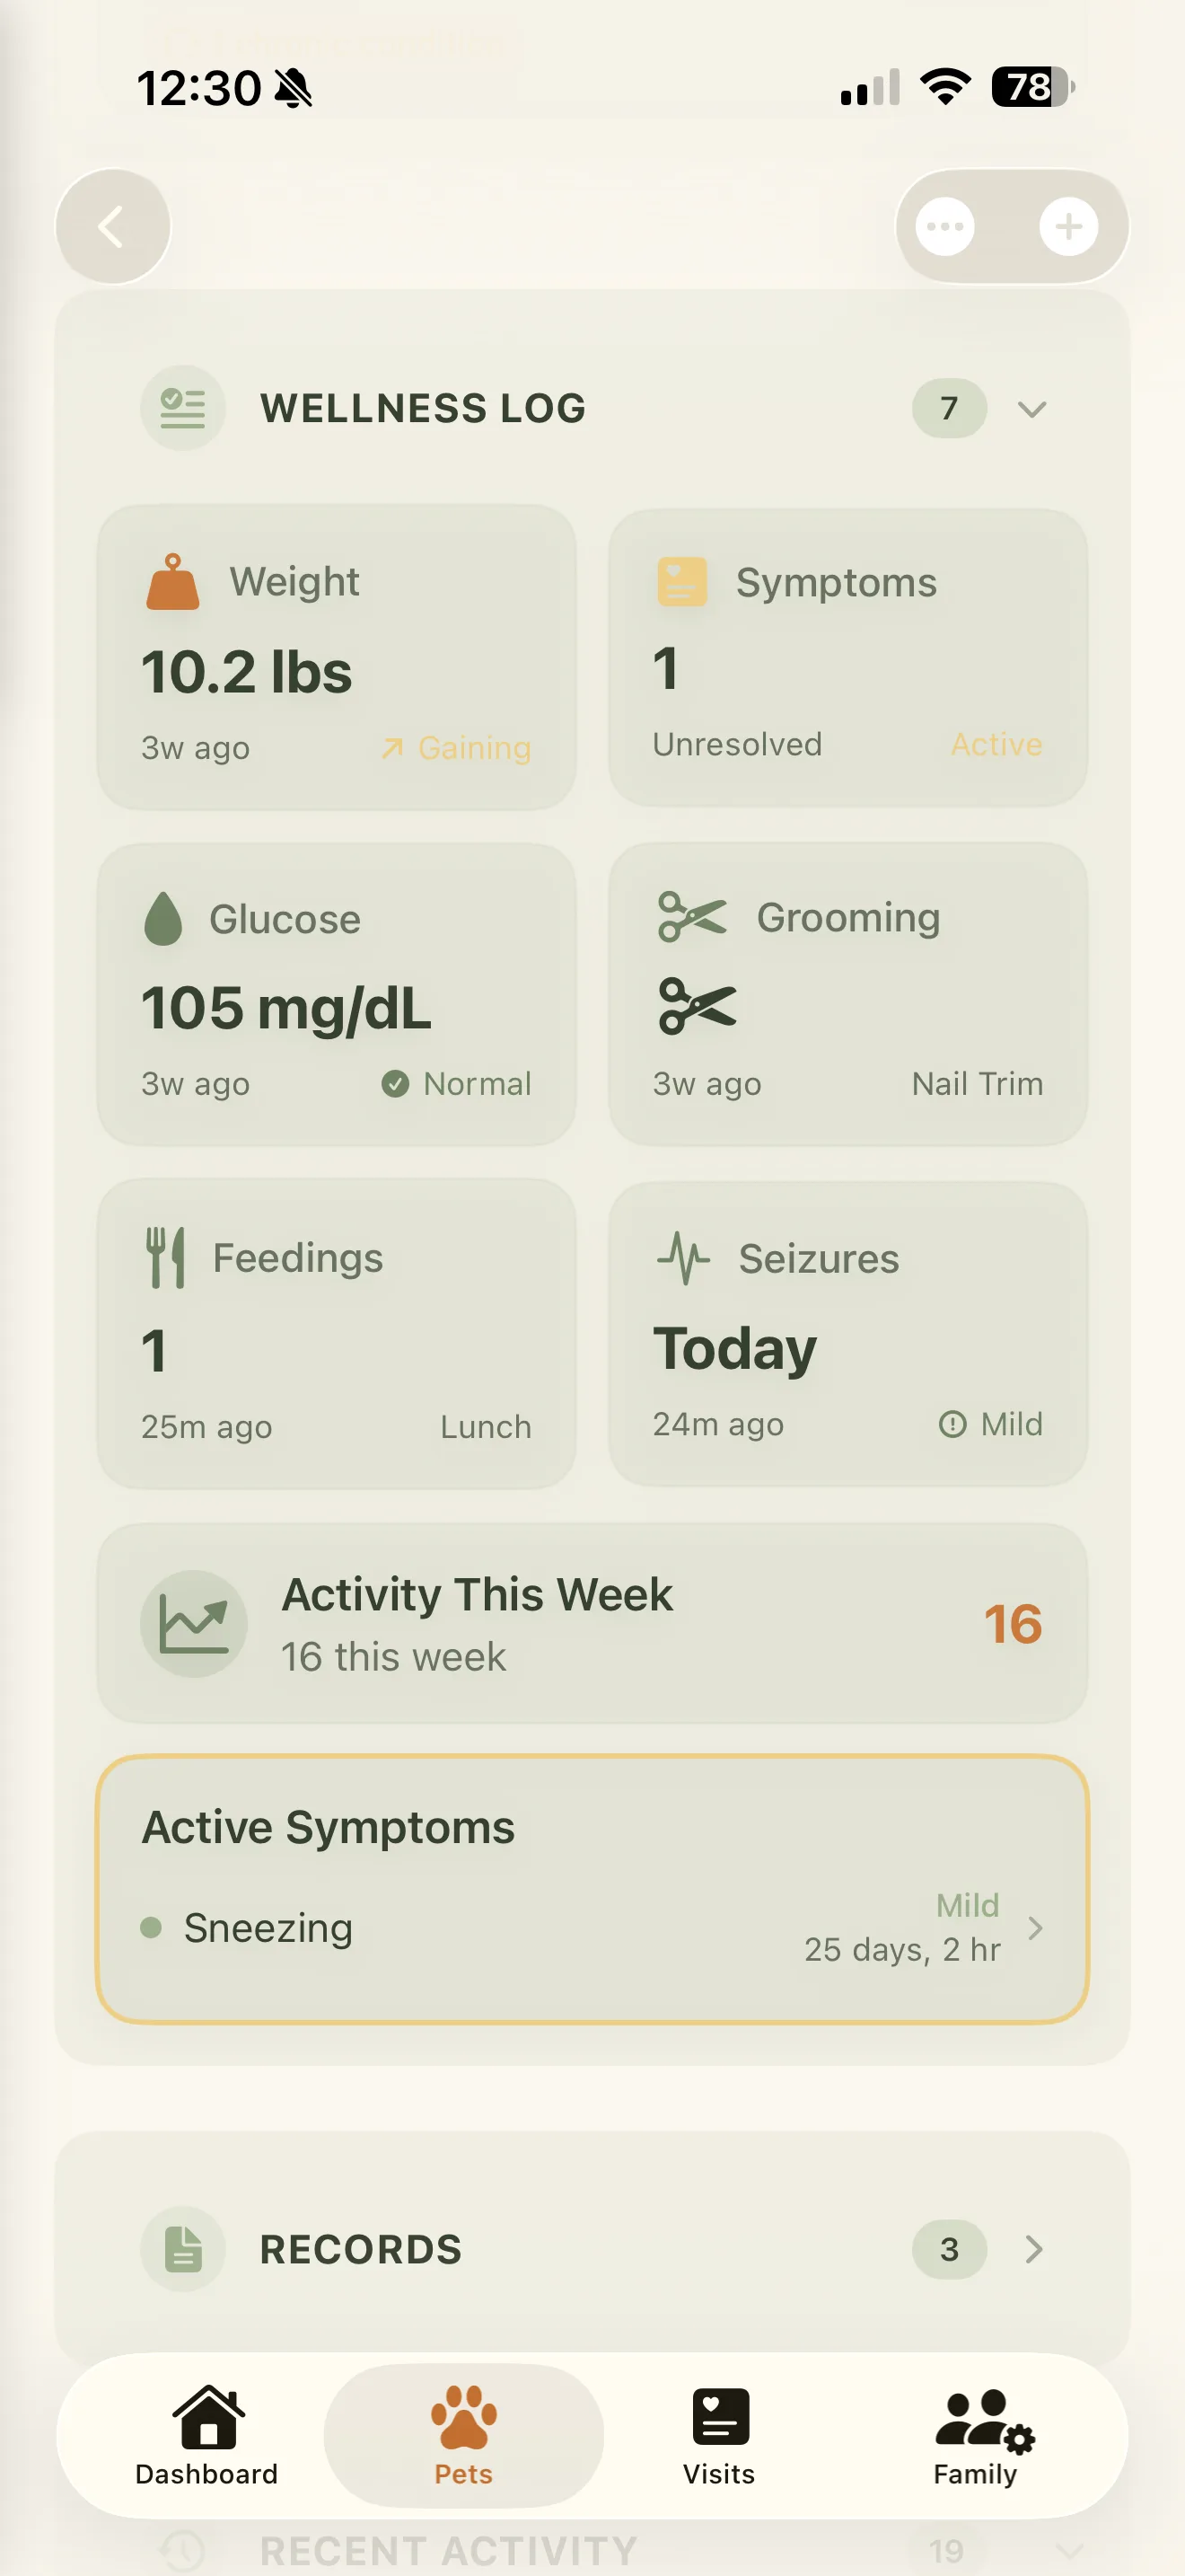Tap the Grooming scissors icon

(x=692, y=917)
